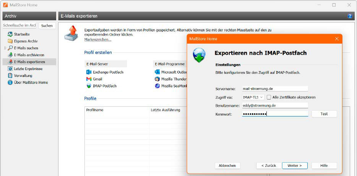Select the Eigenes Archiv folder icon
The width and height of the screenshot is (357, 176).
pyautogui.click(x=10, y=41)
